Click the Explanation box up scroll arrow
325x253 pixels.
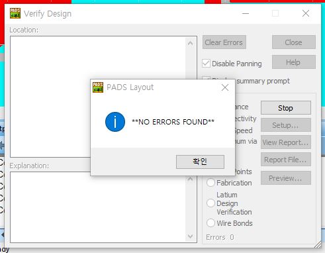[x=191, y=179]
